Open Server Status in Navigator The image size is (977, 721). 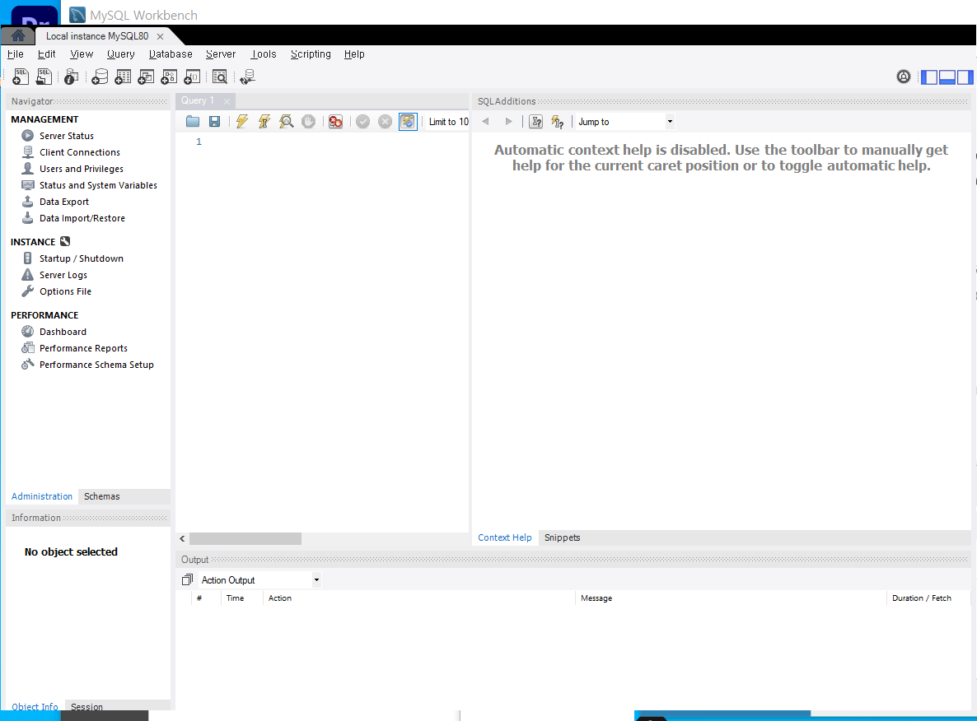coord(67,136)
